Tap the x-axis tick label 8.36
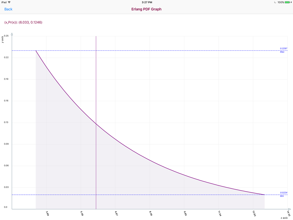293x220 pixels. tap(151, 214)
